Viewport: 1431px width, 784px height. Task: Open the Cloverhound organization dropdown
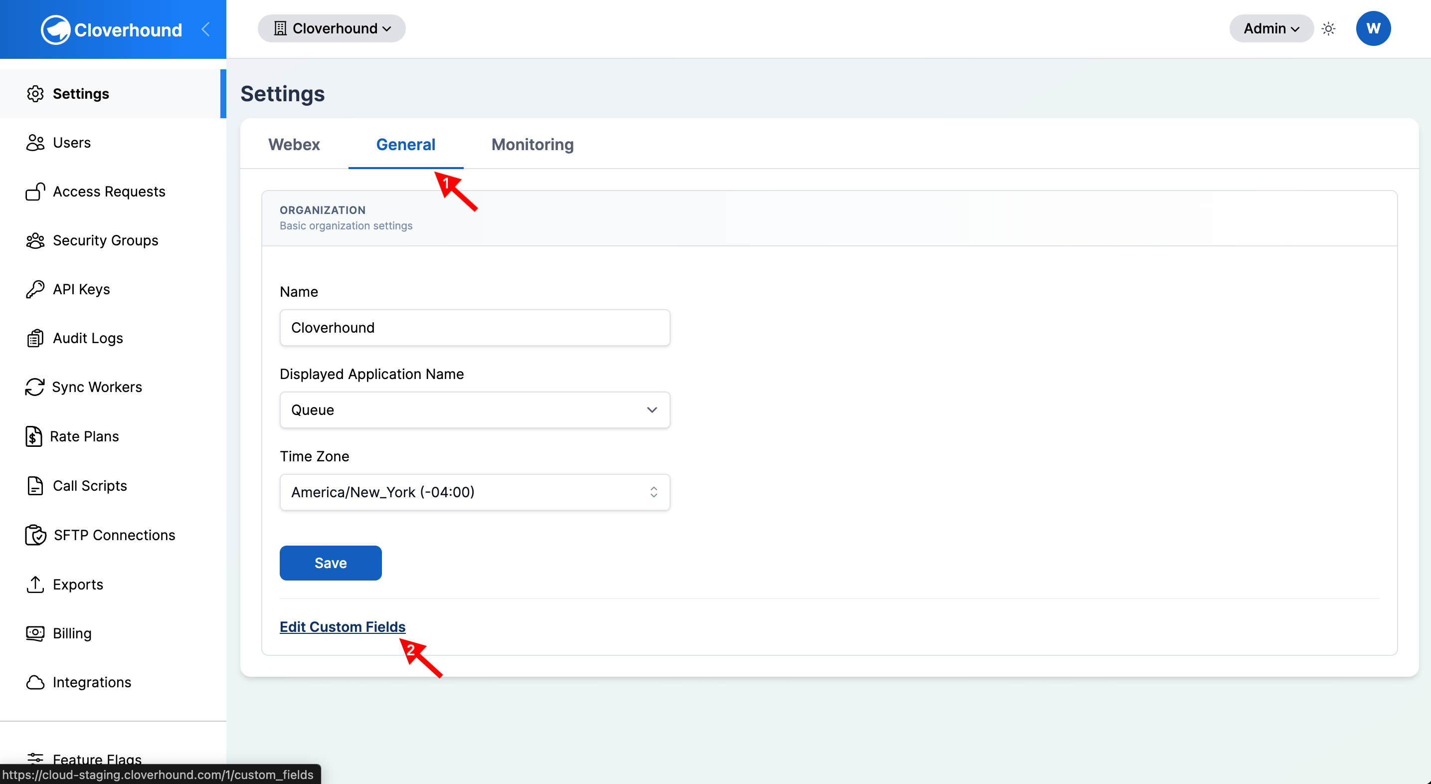click(332, 28)
